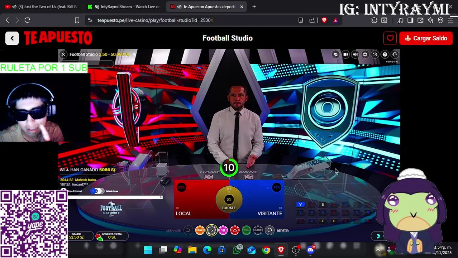Open Google Chrome from taskbar

coord(266,250)
